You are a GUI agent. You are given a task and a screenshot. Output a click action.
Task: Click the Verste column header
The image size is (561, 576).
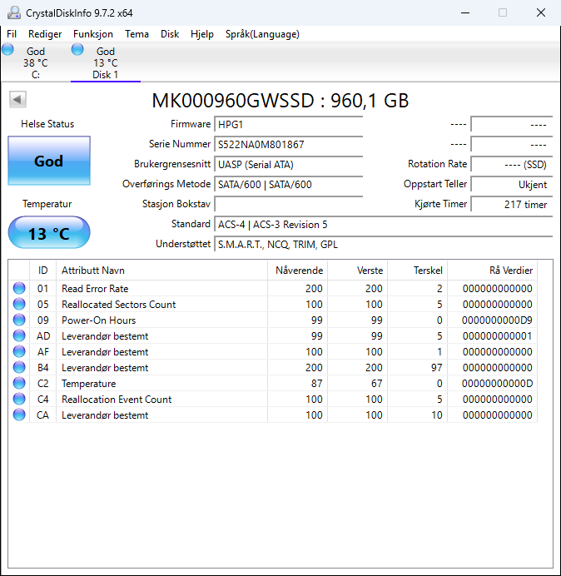pos(357,271)
